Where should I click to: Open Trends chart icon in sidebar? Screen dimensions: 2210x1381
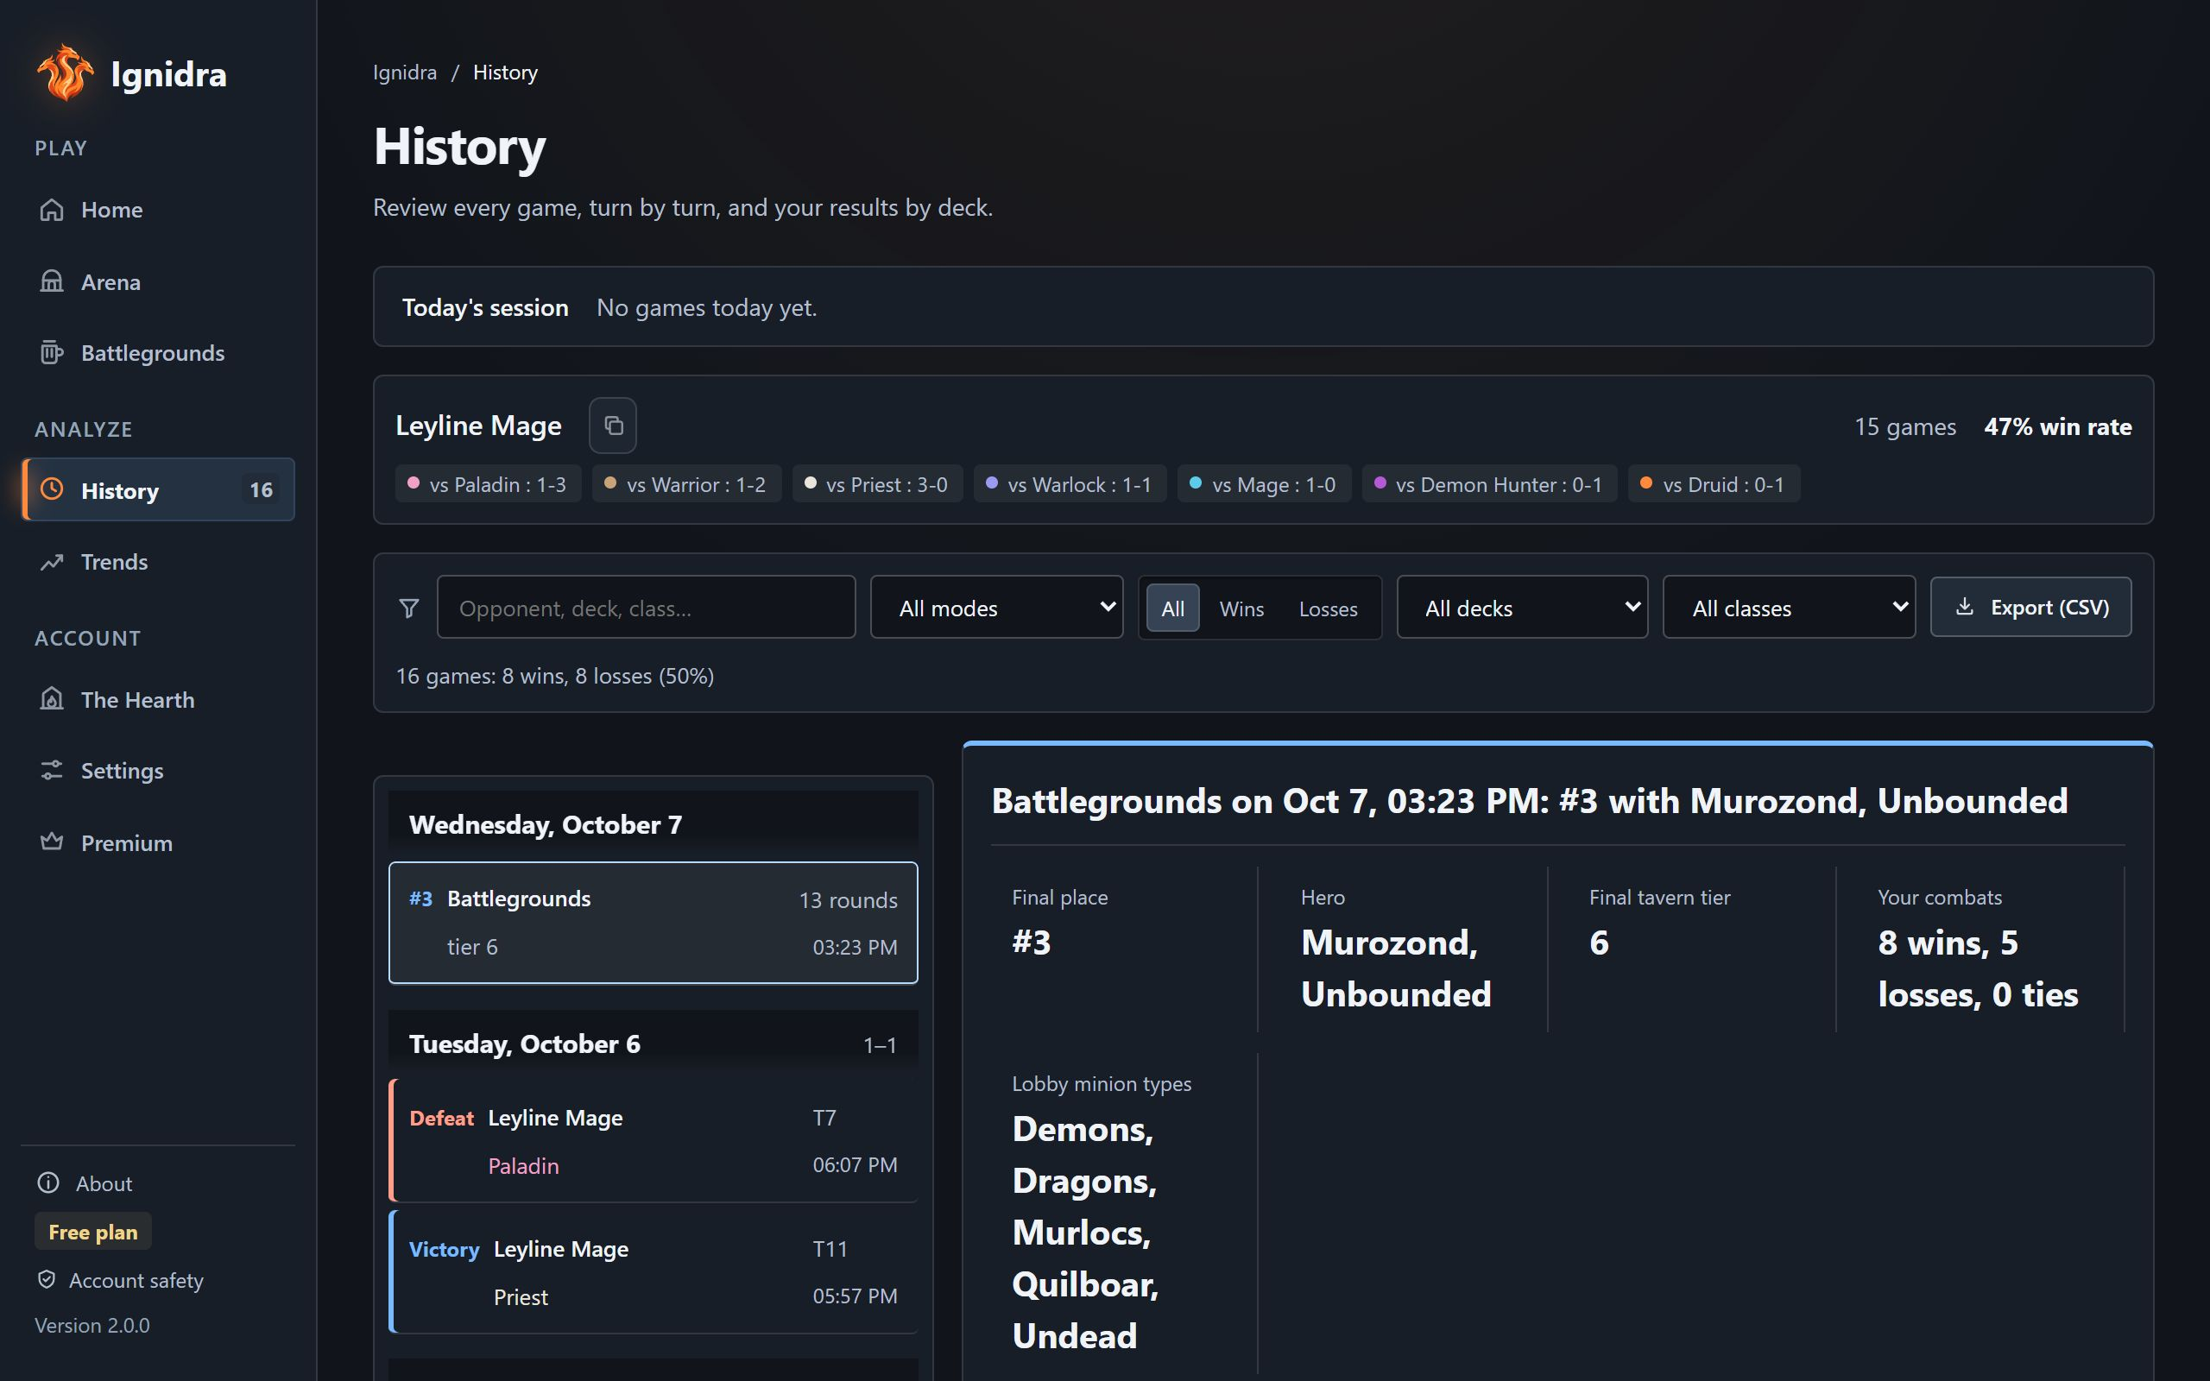click(52, 562)
